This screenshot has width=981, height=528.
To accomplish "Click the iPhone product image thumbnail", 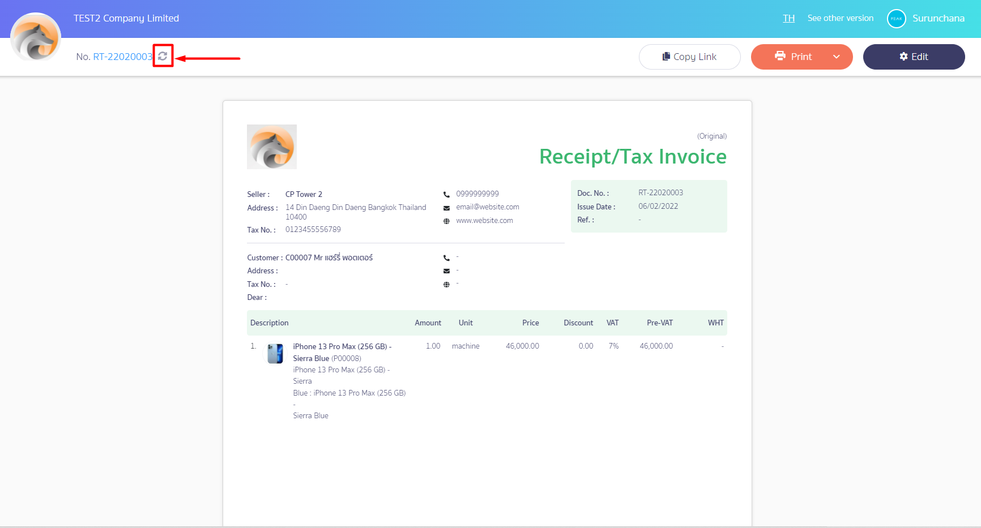I will [x=275, y=353].
